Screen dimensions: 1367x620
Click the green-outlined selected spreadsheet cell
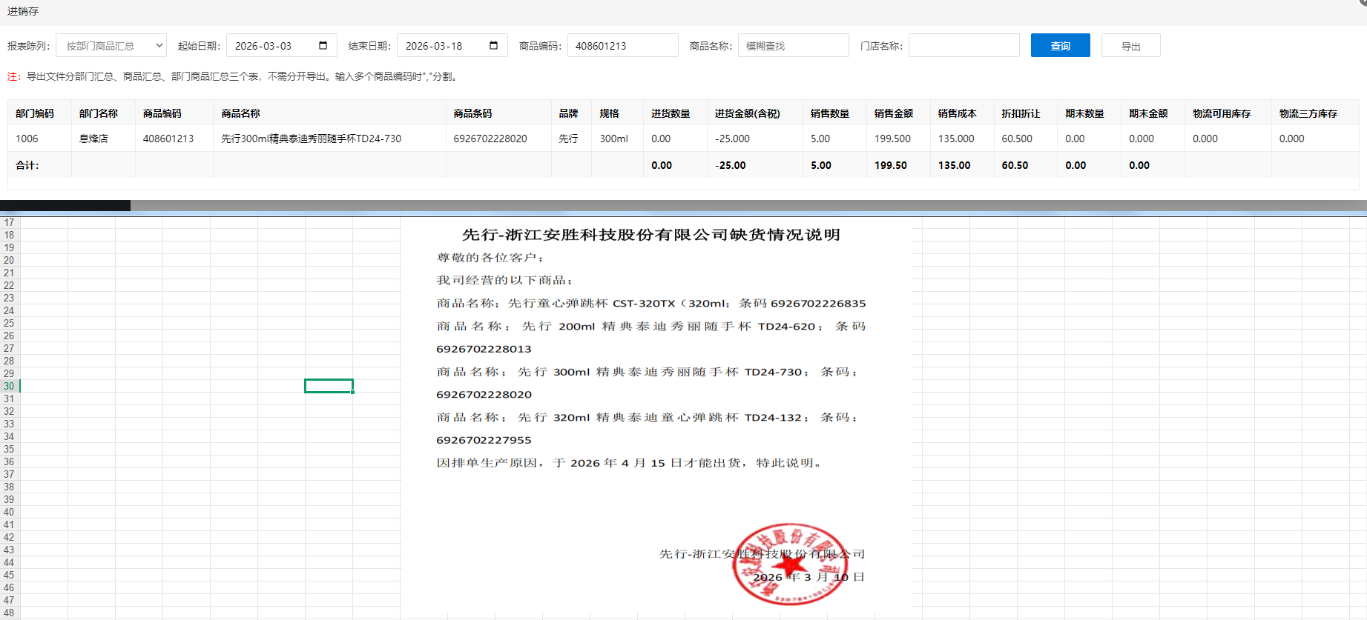tap(329, 386)
